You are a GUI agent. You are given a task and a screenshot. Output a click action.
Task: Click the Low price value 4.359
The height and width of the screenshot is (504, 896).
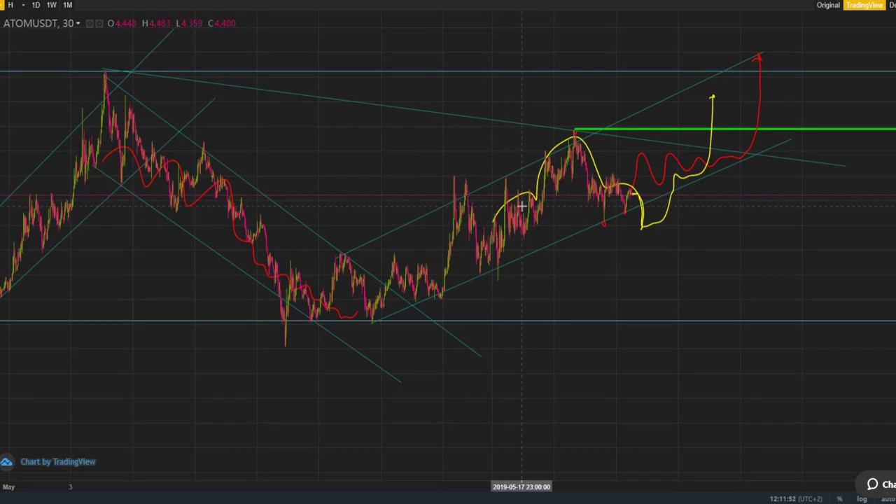point(191,24)
